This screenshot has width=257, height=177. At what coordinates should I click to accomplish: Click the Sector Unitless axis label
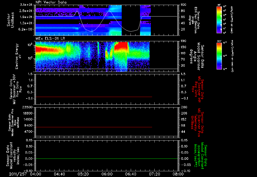click(x=11, y=20)
